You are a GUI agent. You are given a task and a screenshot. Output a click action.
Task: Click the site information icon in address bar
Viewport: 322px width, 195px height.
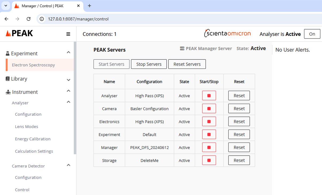click(x=42, y=19)
